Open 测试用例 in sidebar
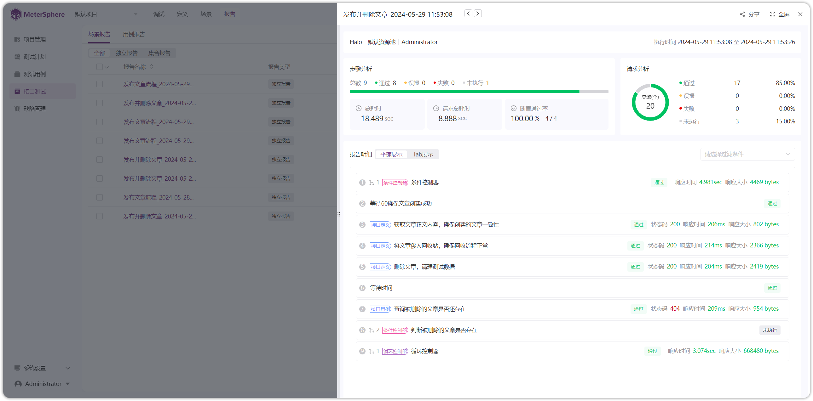Screen dimensions: 813x401 (43, 74)
